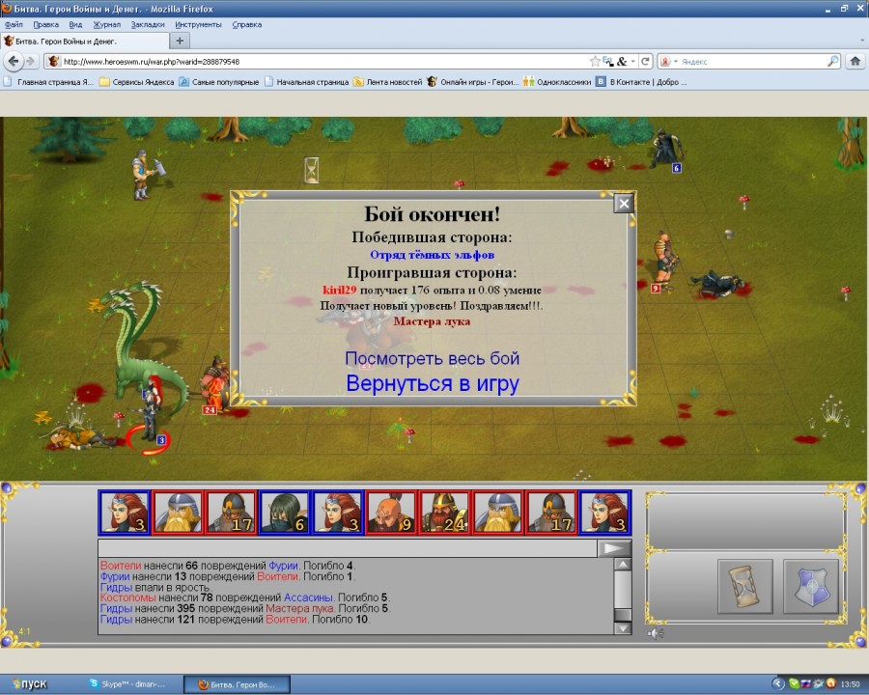The height and width of the screenshot is (695, 869).
Task: Open the search engine dropdown
Action: pos(668,62)
